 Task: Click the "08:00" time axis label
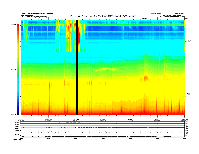76,120
